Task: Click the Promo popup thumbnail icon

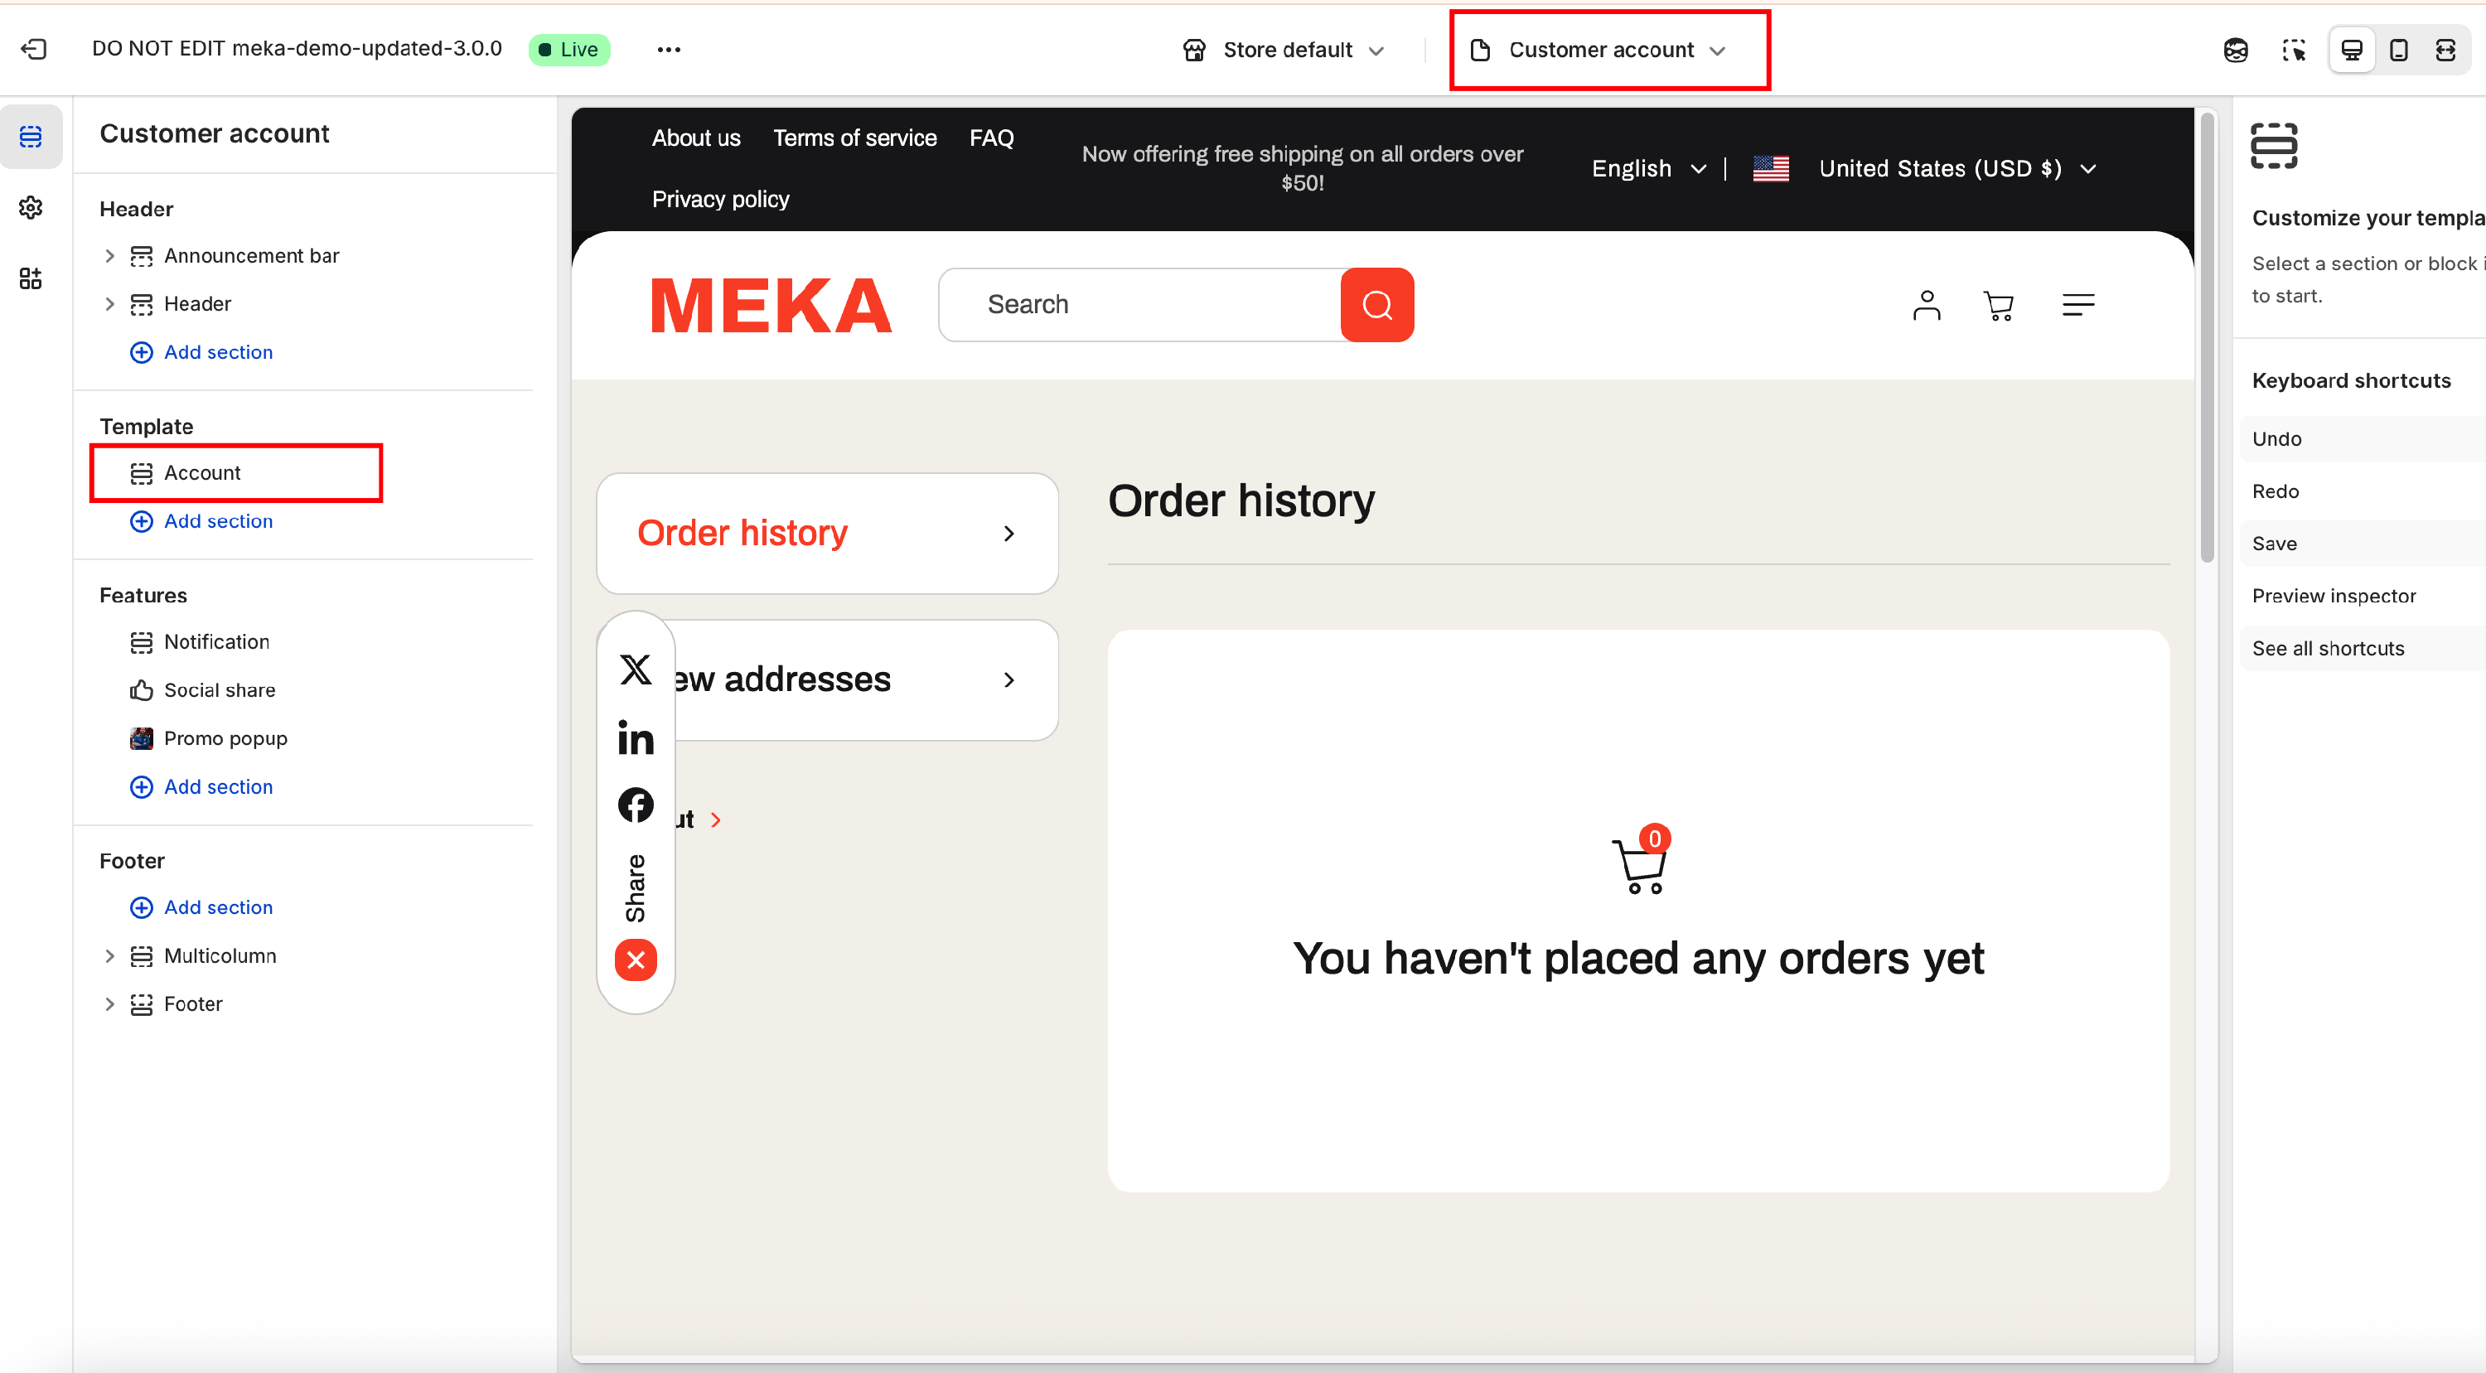Action: (142, 738)
